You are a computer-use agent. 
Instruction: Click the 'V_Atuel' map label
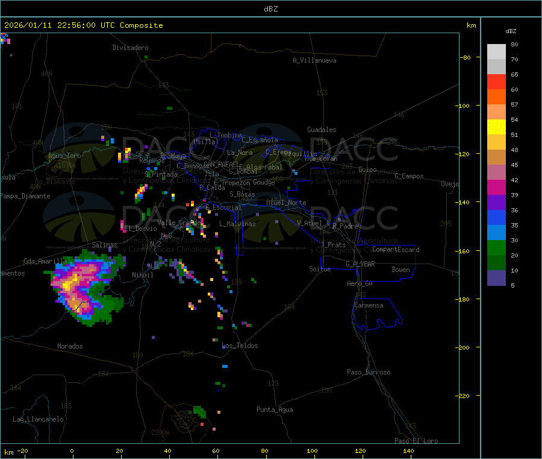310,223
